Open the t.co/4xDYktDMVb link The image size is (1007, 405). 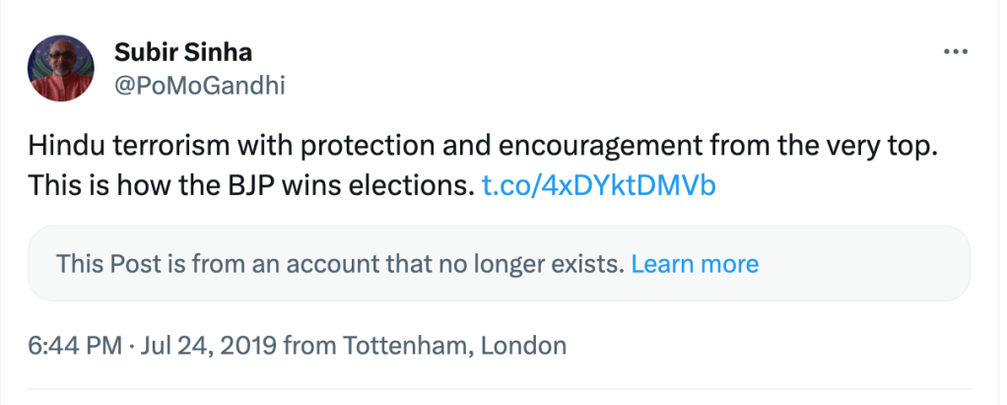pyautogui.click(x=598, y=184)
